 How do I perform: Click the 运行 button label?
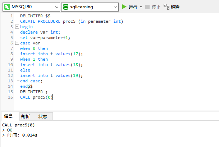(133, 7)
